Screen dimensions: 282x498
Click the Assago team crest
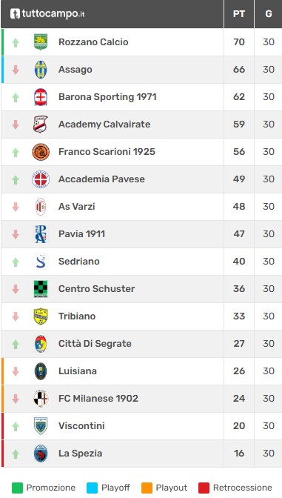point(41,69)
